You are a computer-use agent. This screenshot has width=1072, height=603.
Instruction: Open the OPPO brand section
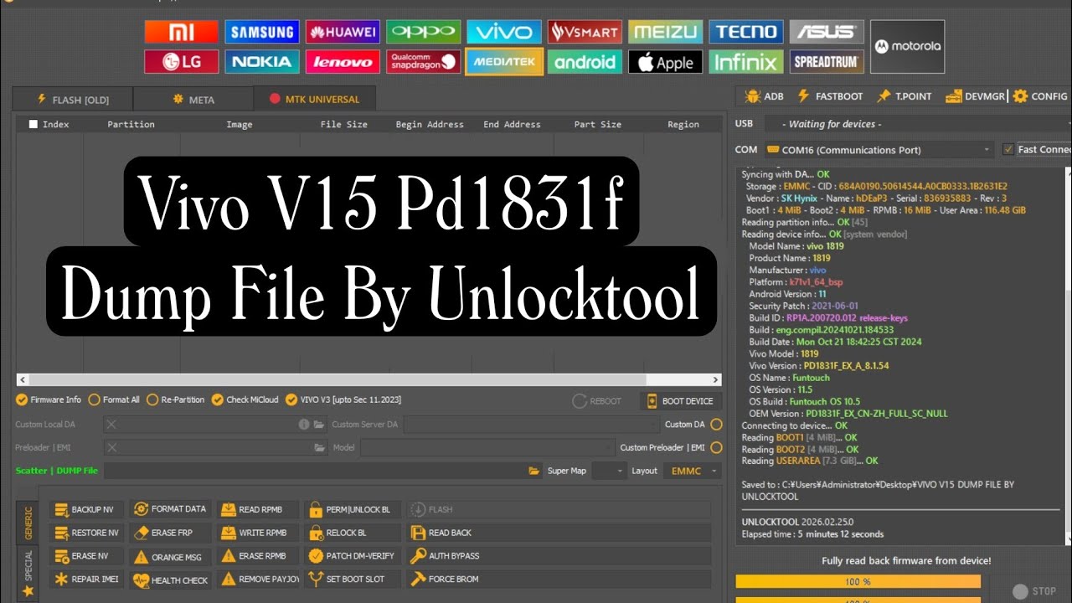coord(423,32)
